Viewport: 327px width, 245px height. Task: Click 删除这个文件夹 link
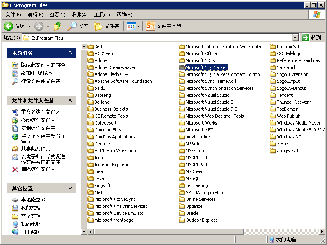[38, 169]
